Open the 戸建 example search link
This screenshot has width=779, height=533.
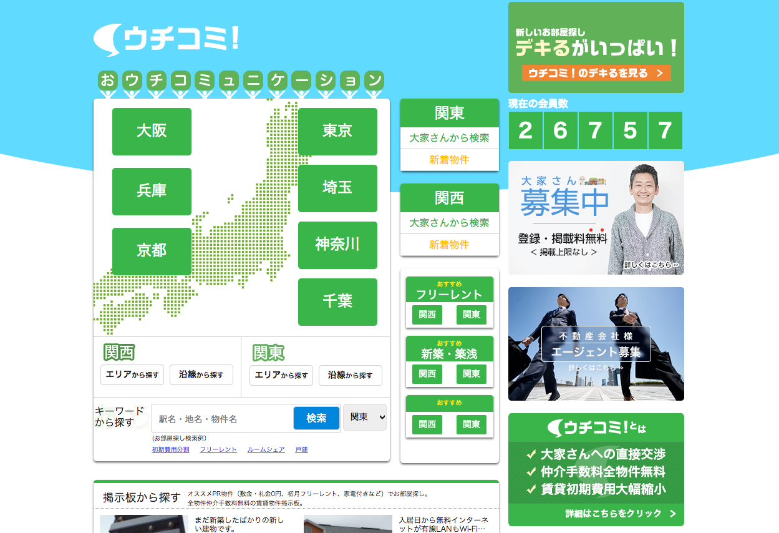[x=301, y=449]
